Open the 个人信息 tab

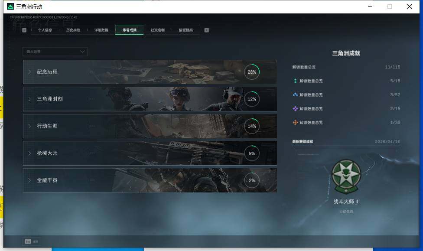tap(45, 30)
